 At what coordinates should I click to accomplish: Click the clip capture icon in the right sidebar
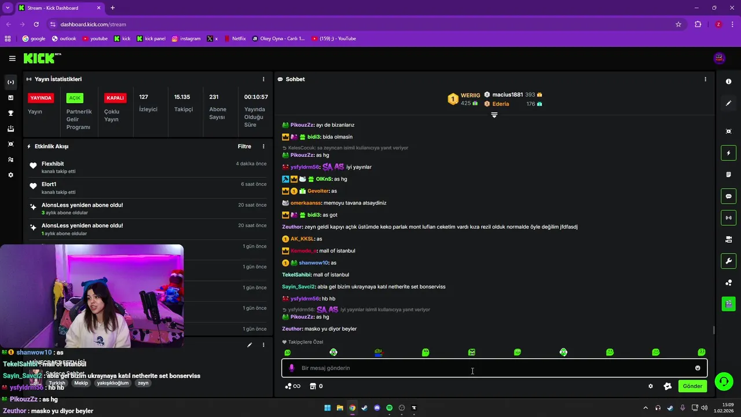(x=728, y=131)
